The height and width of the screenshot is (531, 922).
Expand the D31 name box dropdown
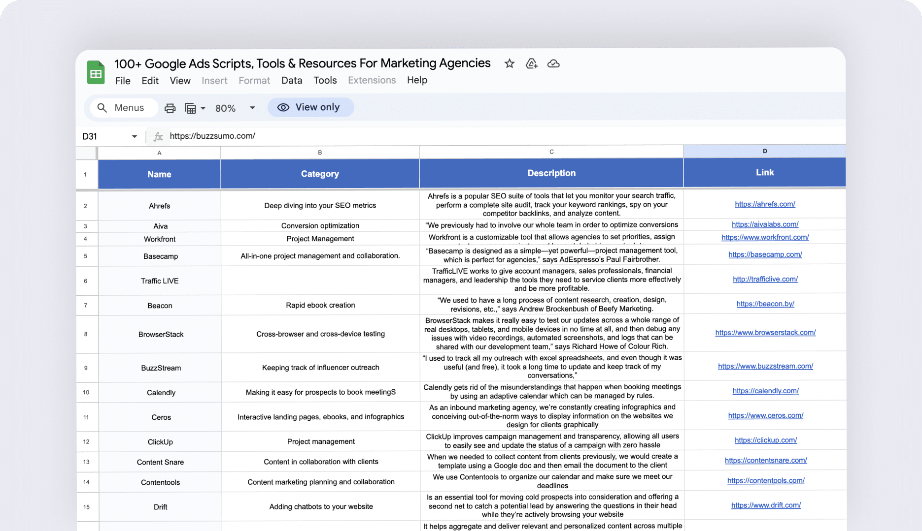pyautogui.click(x=134, y=136)
